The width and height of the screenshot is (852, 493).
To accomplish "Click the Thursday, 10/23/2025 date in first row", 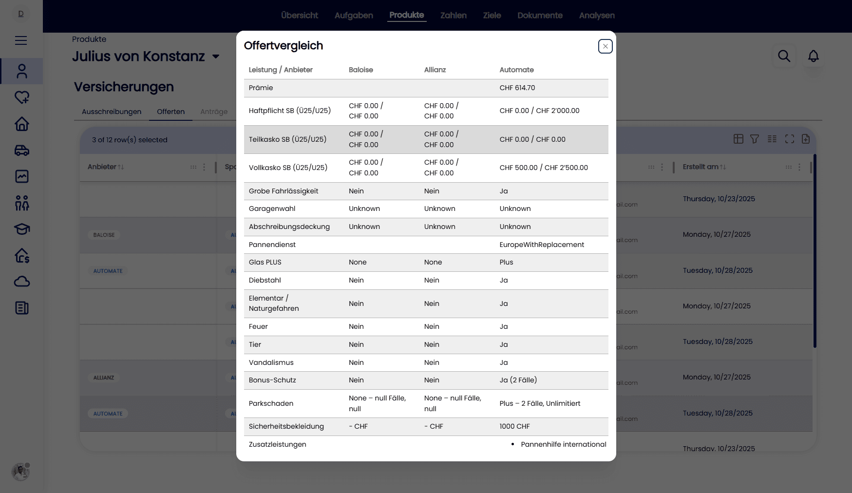I will click(719, 199).
